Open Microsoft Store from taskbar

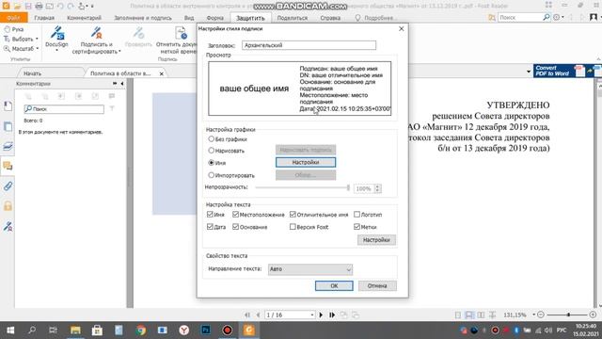coord(97,331)
